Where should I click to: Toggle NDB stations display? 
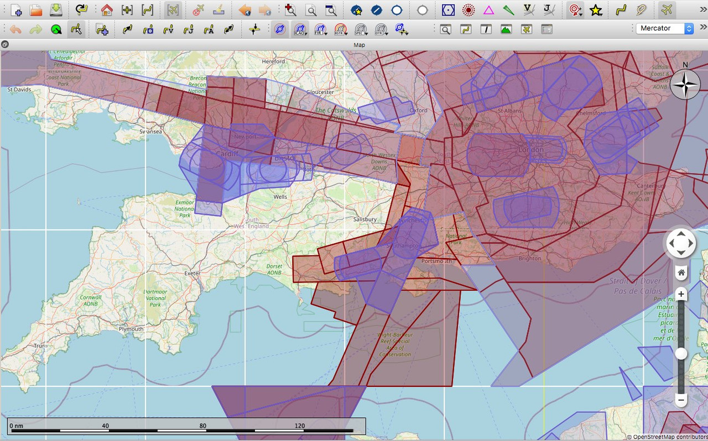[468, 10]
